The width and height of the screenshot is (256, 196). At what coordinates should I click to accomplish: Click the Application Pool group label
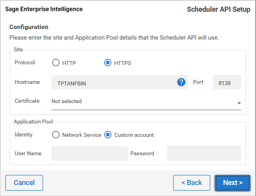[x=33, y=122]
